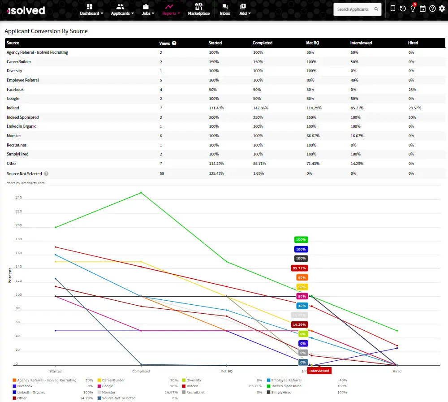Select the 'Employee Referral' table row label
448x402 pixels.
pyautogui.click(x=22, y=80)
